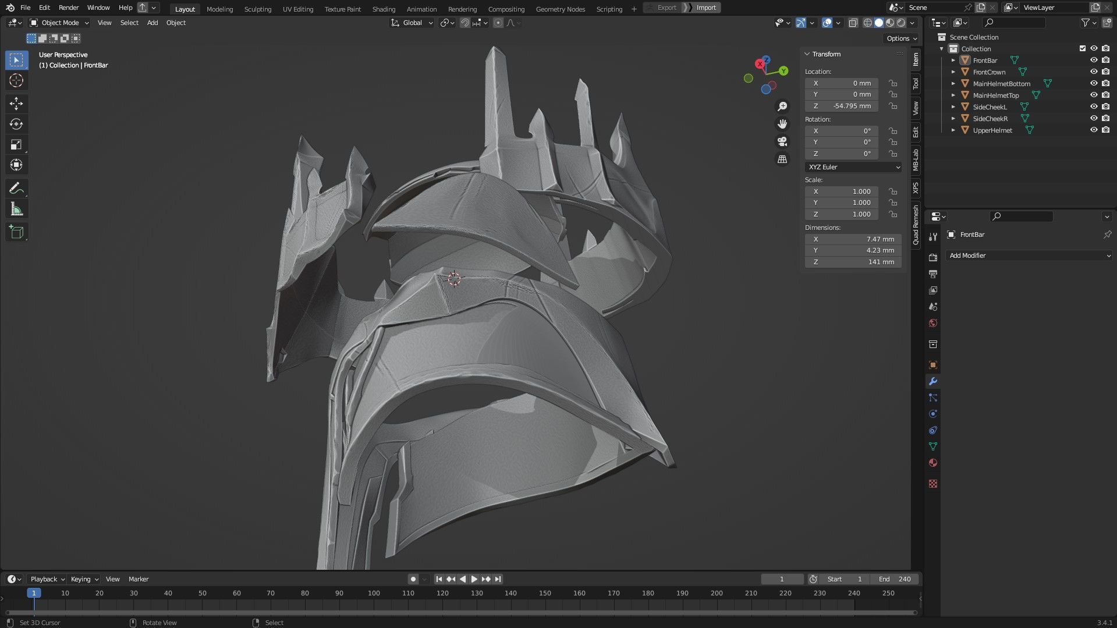Viewport: 1117px width, 628px height.
Task: Click the Options button in viewport header
Action: pyautogui.click(x=901, y=38)
